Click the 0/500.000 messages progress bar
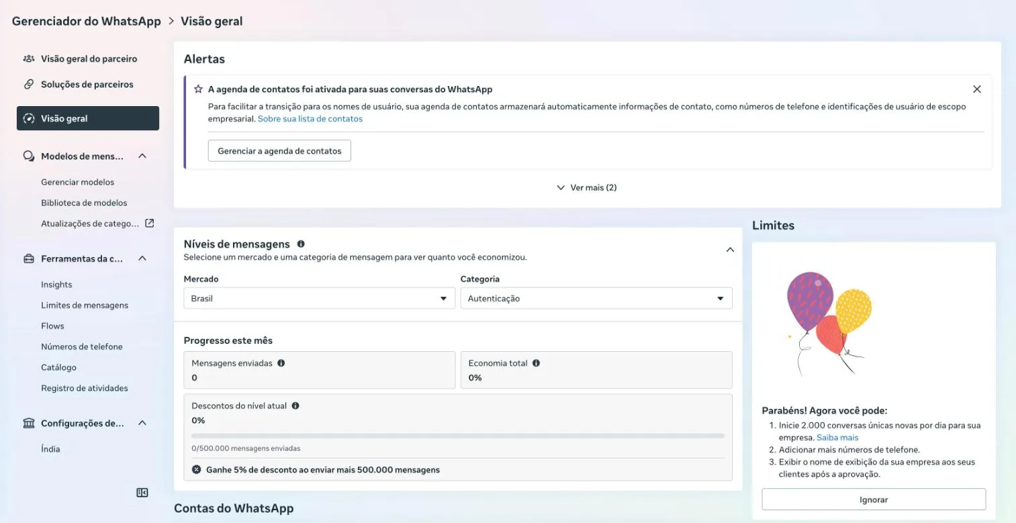Viewport: 1016px width, 523px height. [x=458, y=436]
